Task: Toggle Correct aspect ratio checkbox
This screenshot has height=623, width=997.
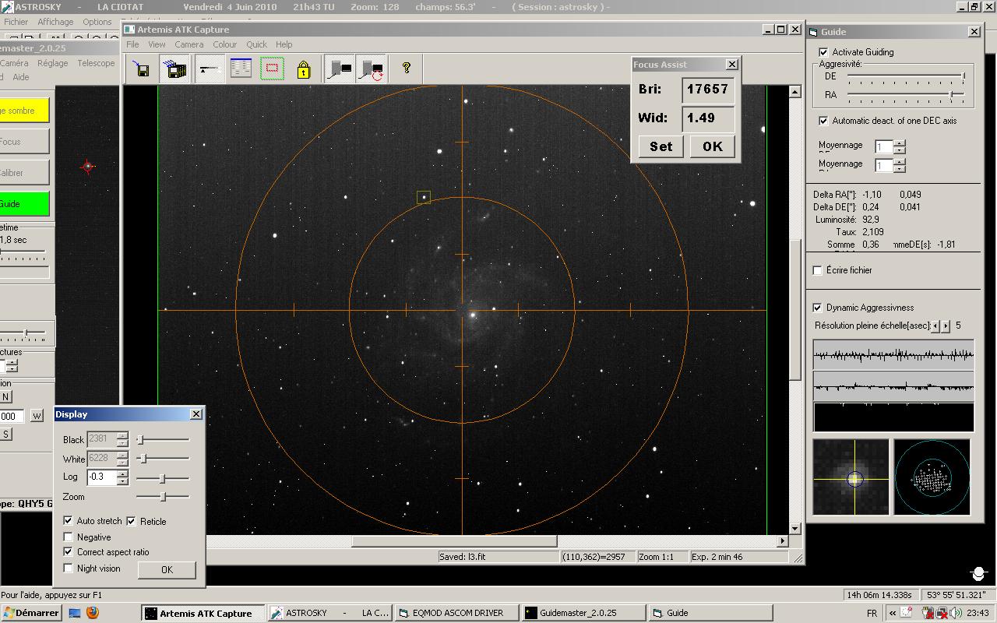Action: click(69, 552)
